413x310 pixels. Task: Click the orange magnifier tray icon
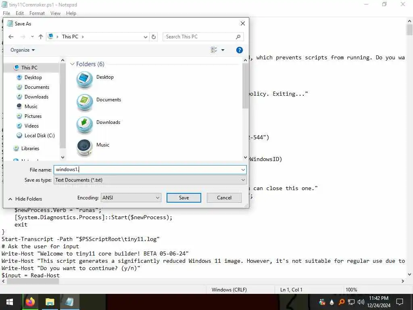click(342, 302)
